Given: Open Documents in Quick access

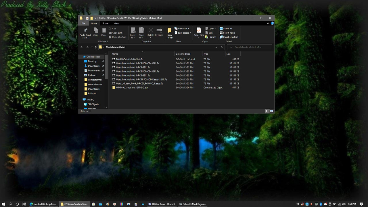Looking at the screenshot, I should (x=94, y=70).
